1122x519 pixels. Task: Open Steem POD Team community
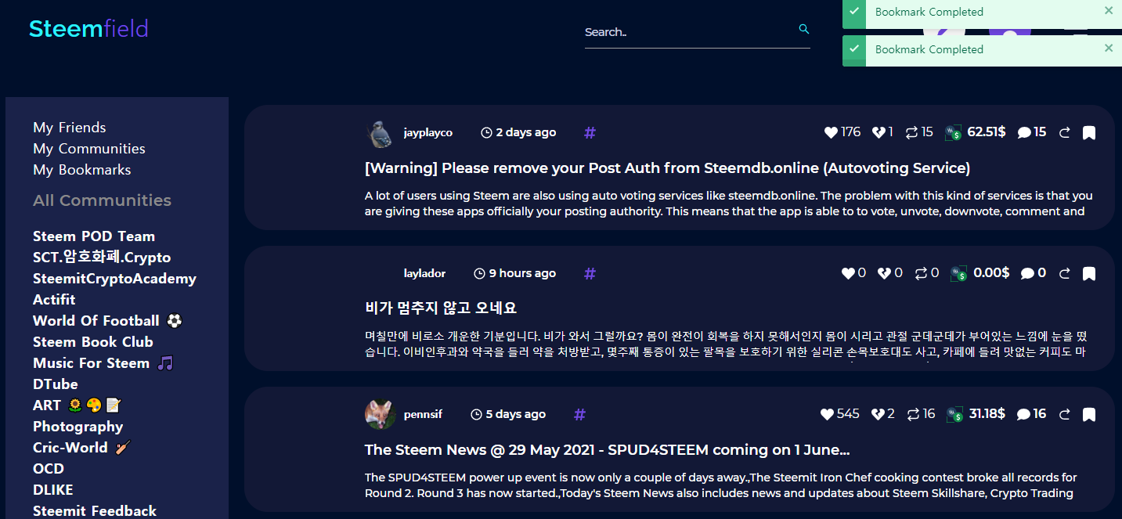(94, 236)
